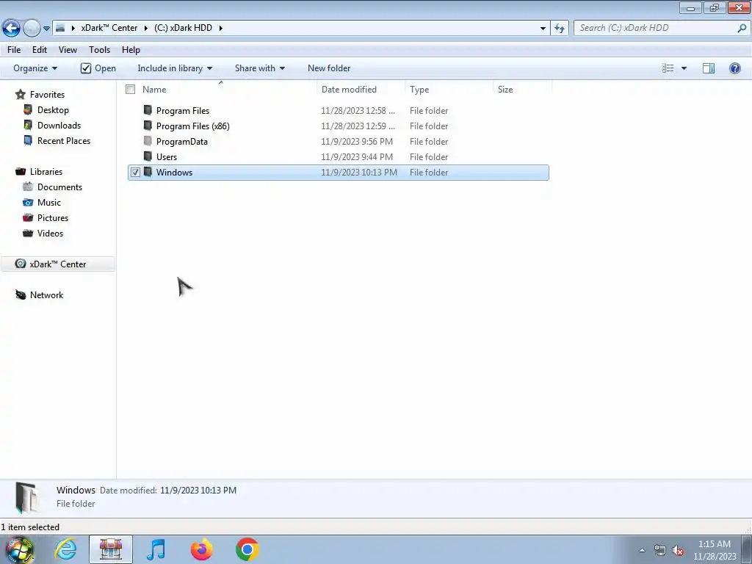Image resolution: width=752 pixels, height=564 pixels.
Task: Click the muted volume tray icon
Action: 678,551
